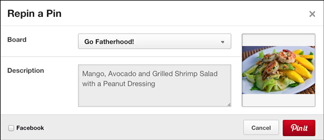The image size is (324, 140).
Task: Click the board selector's down arrow
Action: click(223, 42)
